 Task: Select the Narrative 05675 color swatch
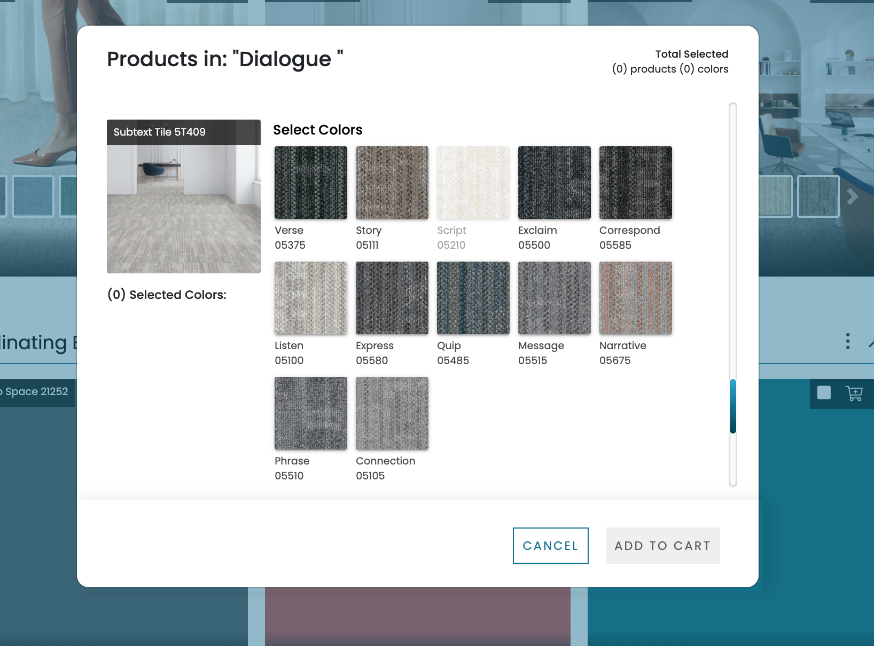coord(635,298)
